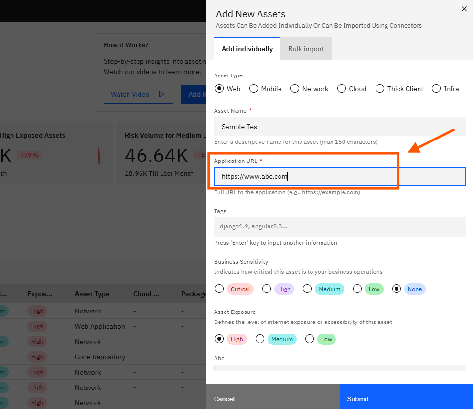Screen dimensions: 473x409
Task: Click the Code Repository table cell
Action: (x=100, y=357)
